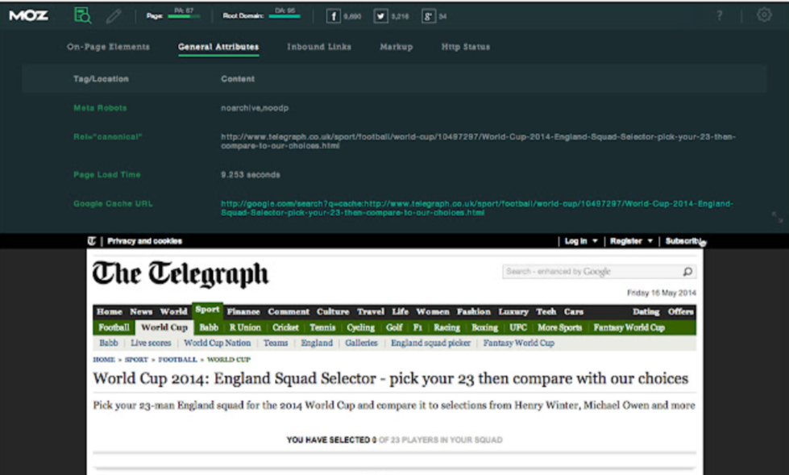Open the Live scores sub-navigation link
The width and height of the screenshot is (789, 475).
click(151, 343)
